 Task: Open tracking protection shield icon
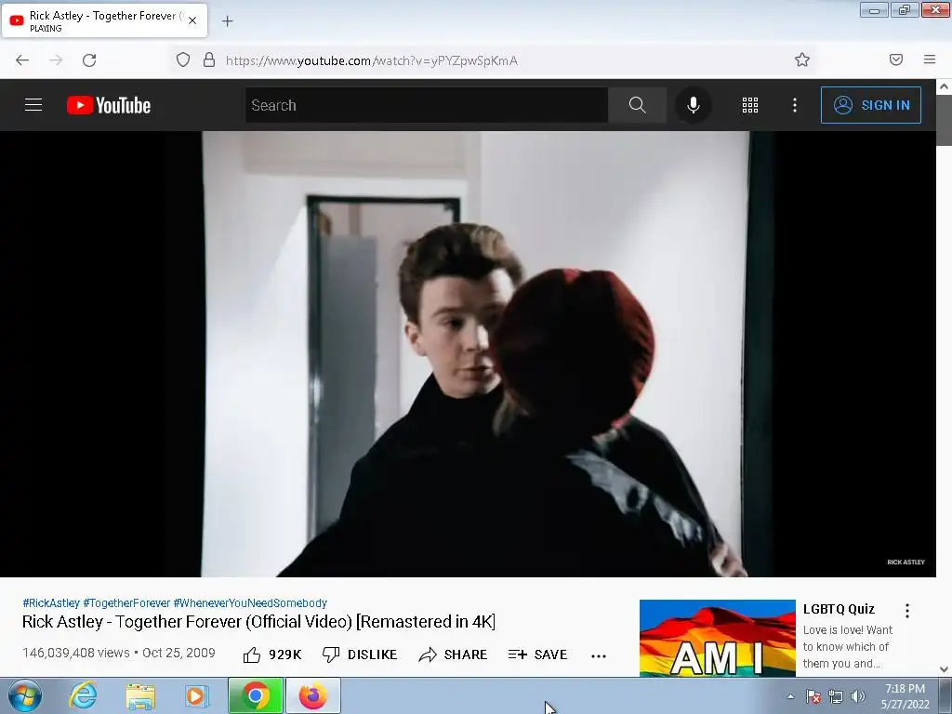[x=183, y=60]
